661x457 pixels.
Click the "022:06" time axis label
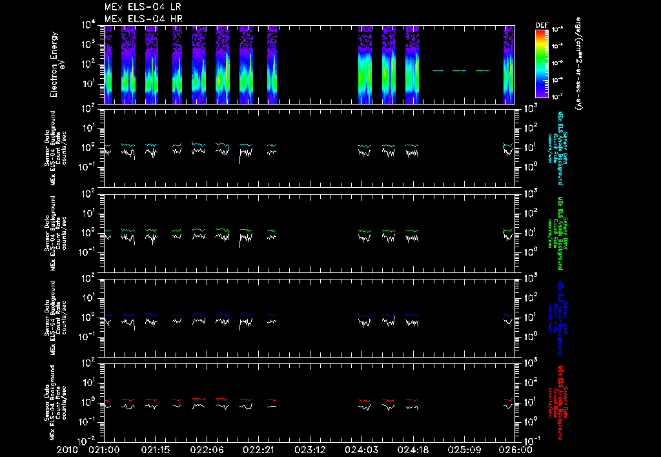[207, 451]
